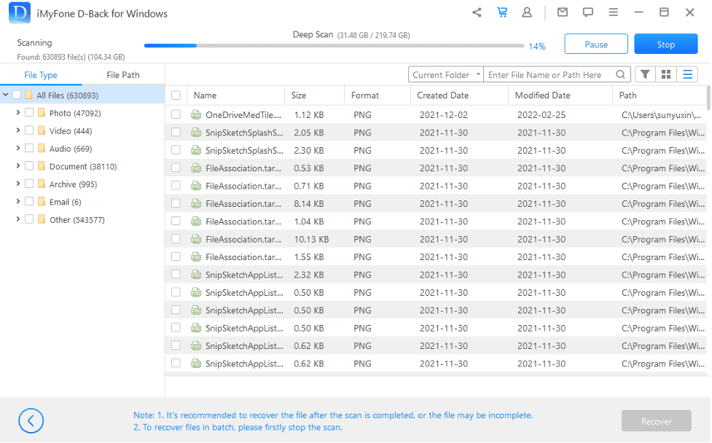Stop the scanning process
The height and width of the screenshot is (443, 712).
665,44
